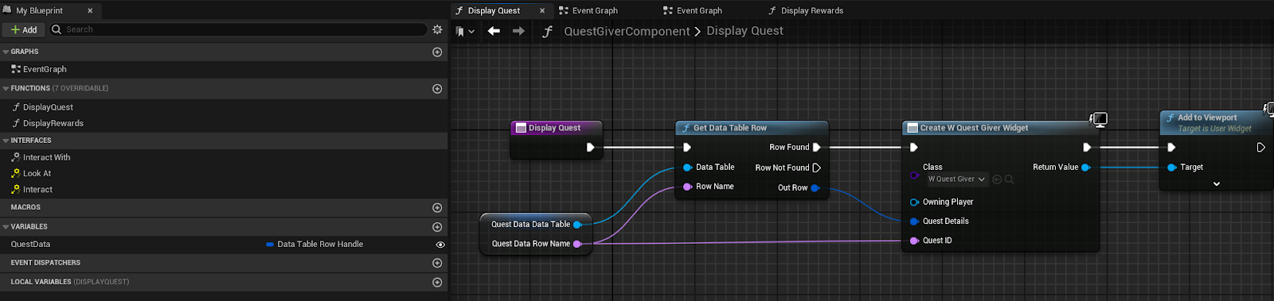Click the Add to Viewport exec output pin

(x=1260, y=147)
